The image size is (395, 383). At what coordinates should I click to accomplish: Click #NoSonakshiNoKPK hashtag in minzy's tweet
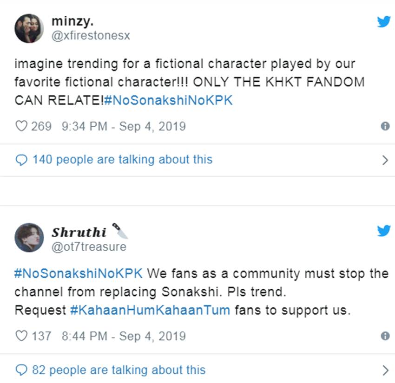(x=169, y=100)
